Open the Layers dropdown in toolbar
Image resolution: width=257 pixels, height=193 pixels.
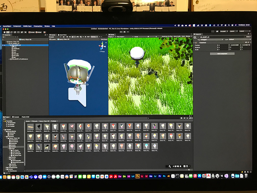[x=233, y=31]
